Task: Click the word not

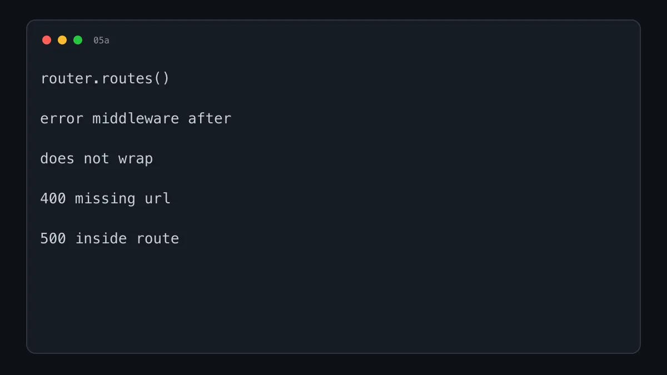Action: tap(97, 159)
